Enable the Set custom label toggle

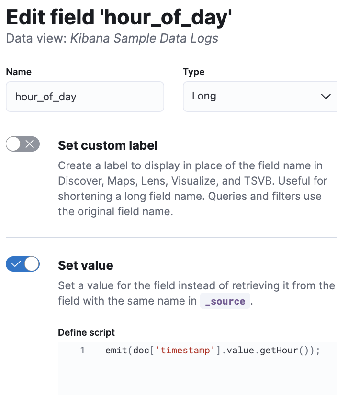[22, 144]
